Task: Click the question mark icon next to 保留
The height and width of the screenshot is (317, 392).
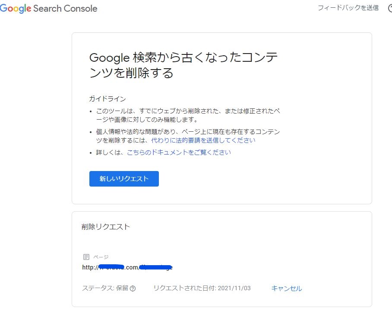Action: coord(133,288)
